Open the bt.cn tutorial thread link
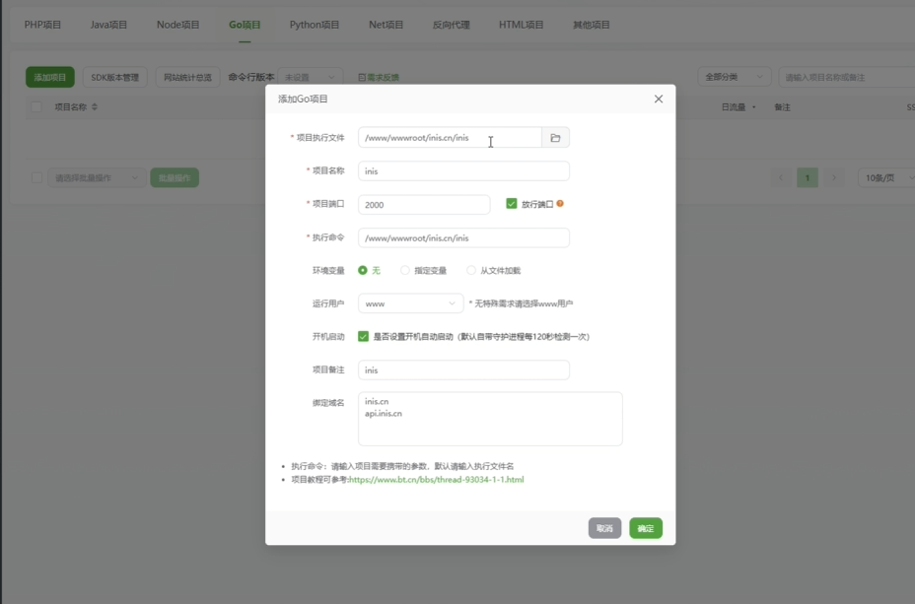Viewport: 915px width, 604px height. [x=437, y=480]
